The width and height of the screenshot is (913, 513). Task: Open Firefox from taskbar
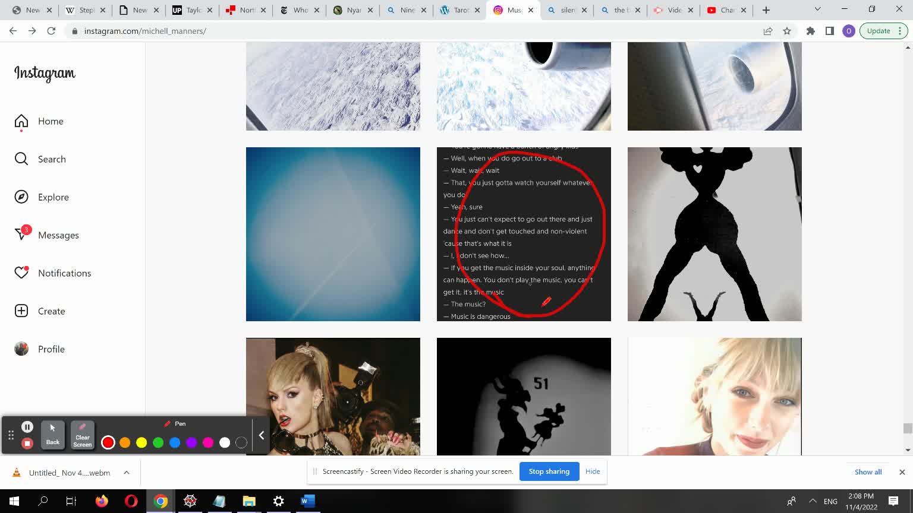click(102, 501)
